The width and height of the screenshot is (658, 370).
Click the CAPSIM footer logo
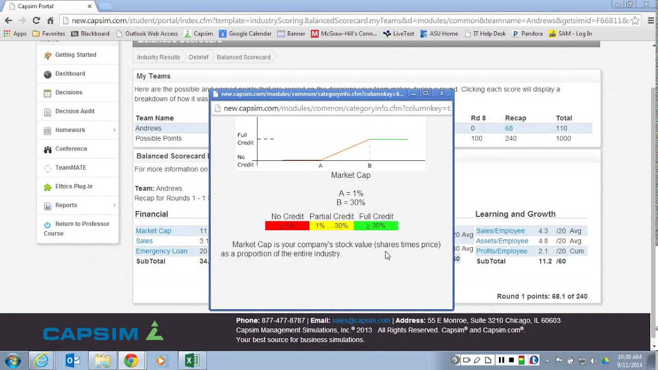pyautogui.click(x=103, y=331)
